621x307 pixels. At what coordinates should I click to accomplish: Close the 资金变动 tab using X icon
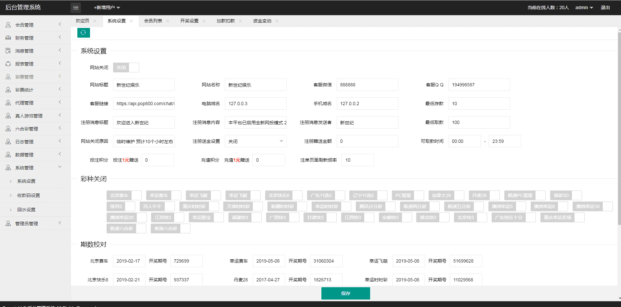[277, 21]
